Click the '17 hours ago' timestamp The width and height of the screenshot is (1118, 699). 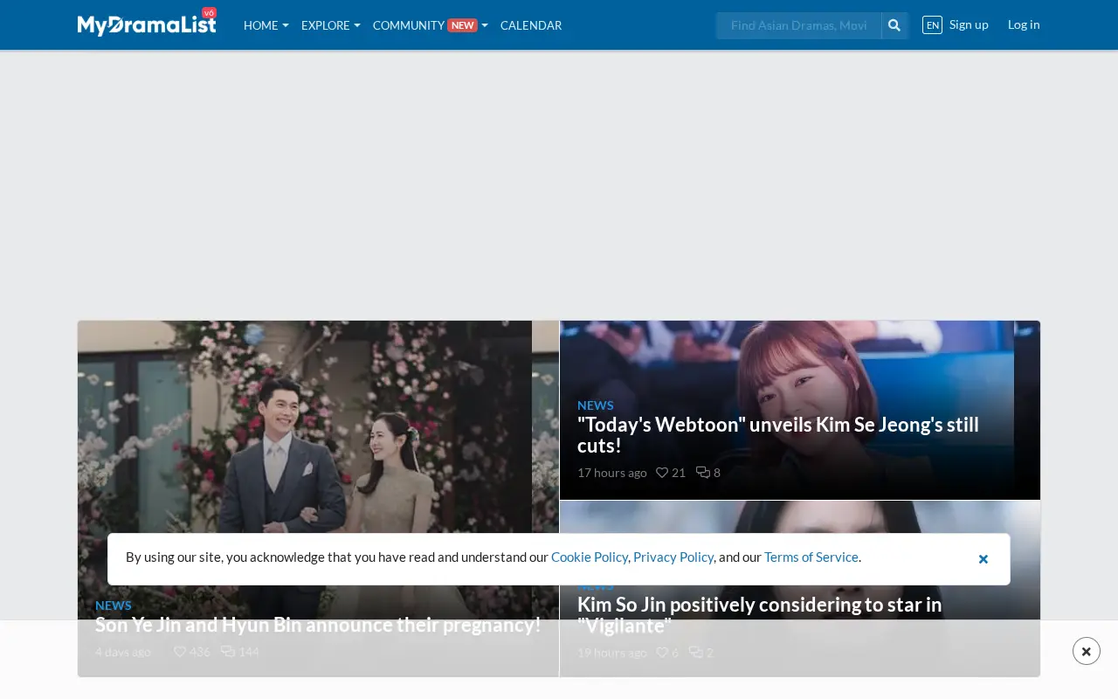[x=612, y=473]
